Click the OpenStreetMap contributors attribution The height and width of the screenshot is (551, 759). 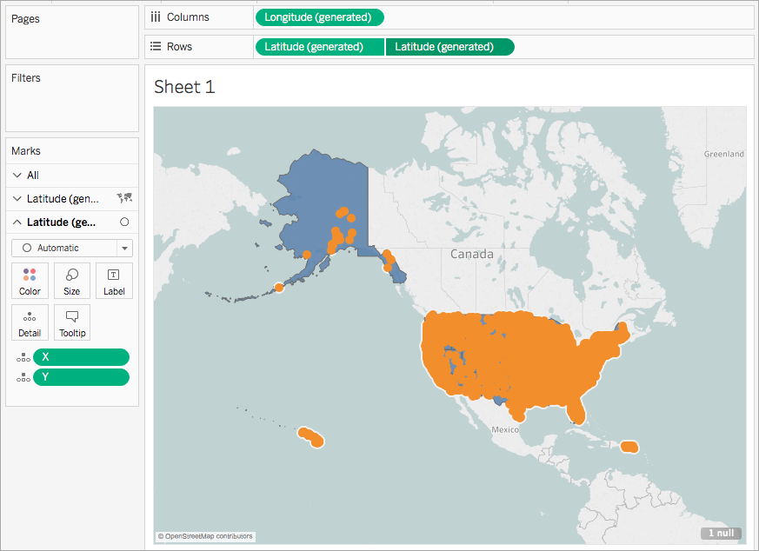point(205,536)
